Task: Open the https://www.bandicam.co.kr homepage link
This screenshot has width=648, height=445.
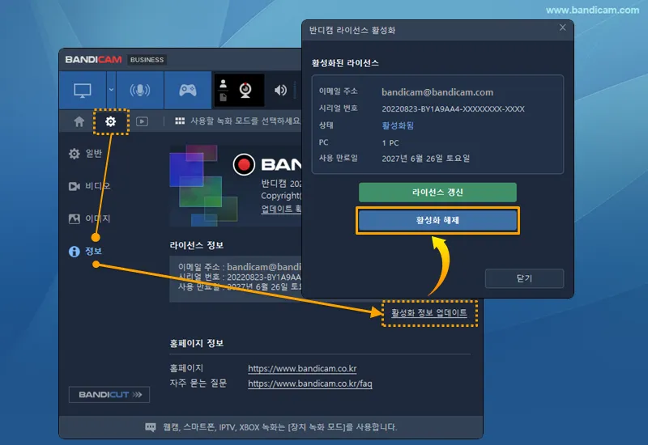Action: pos(302,368)
